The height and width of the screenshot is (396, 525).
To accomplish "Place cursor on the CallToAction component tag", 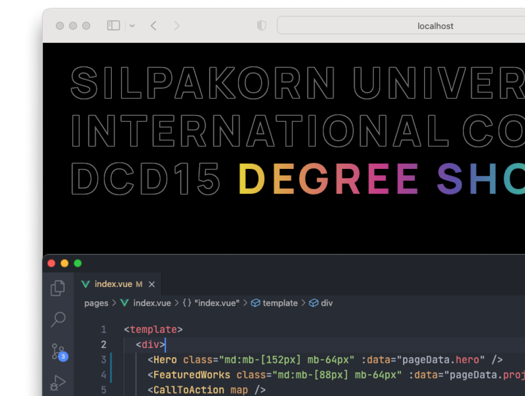I will (x=189, y=390).
